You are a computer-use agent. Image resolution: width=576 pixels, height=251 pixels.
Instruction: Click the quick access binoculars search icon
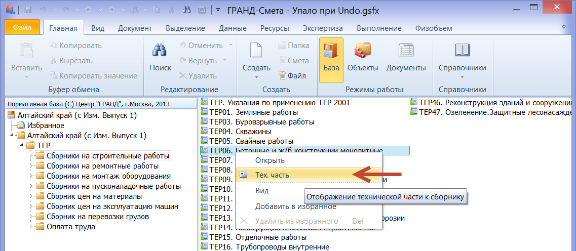186,10
